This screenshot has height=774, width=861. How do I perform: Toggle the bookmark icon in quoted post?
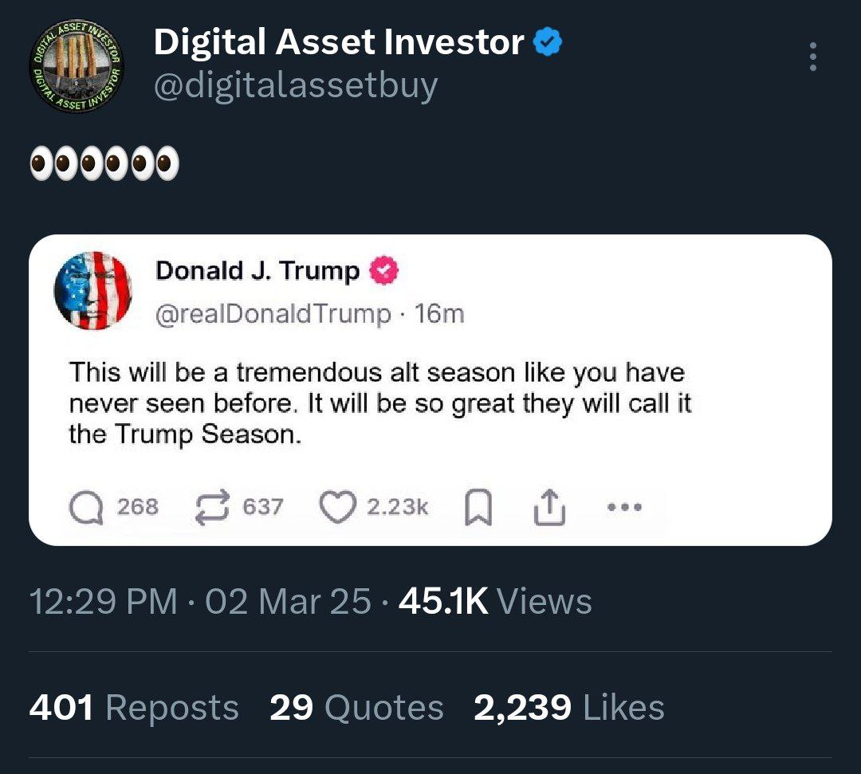[x=478, y=508]
